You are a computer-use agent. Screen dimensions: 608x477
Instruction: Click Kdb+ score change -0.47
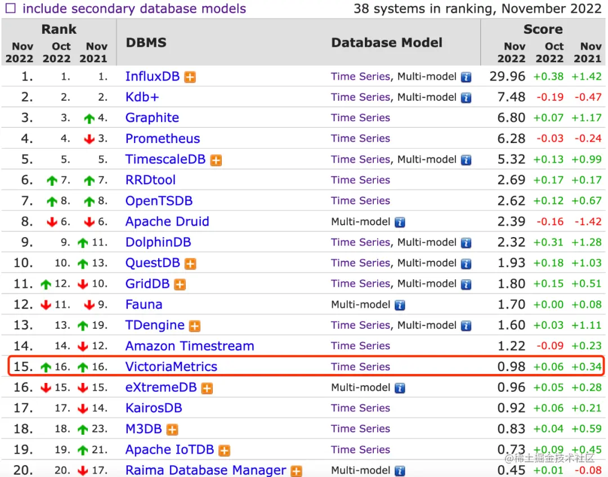click(588, 97)
